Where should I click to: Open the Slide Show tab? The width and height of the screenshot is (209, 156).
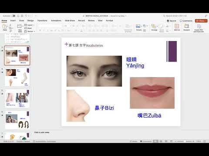click(x=70, y=20)
